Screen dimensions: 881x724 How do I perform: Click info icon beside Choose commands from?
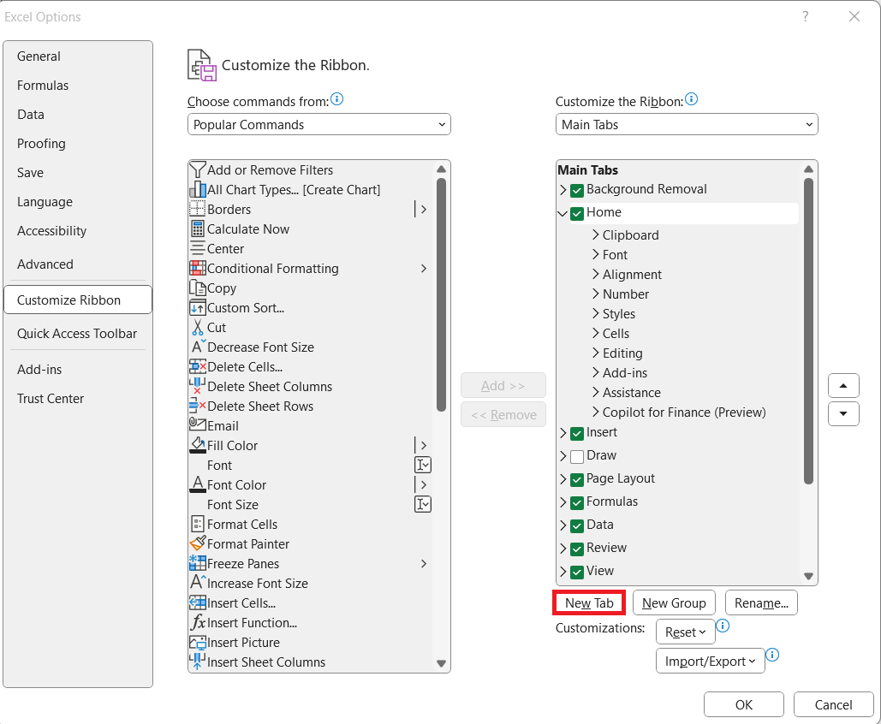[336, 99]
